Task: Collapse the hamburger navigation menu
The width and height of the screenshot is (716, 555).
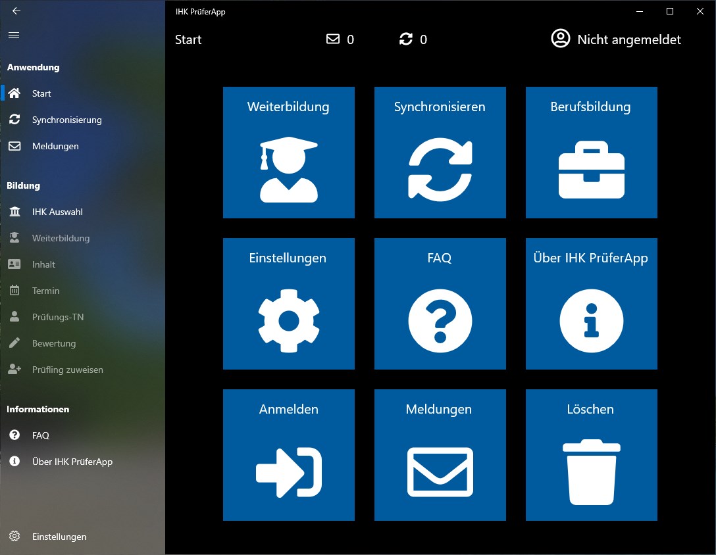Action: point(14,35)
